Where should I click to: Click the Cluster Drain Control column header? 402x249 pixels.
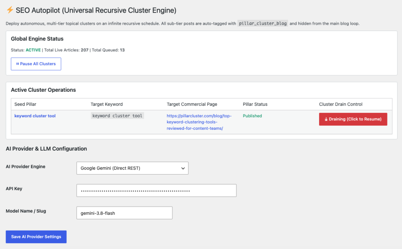click(341, 104)
